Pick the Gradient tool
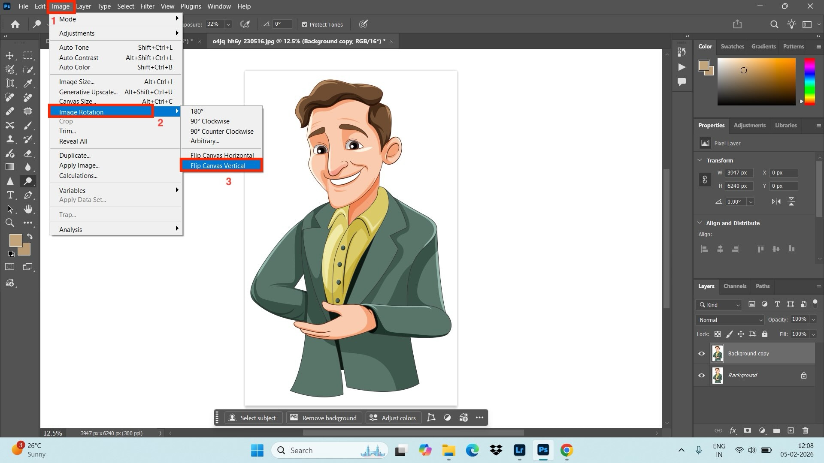Screen dimensions: 824x463 [10, 167]
